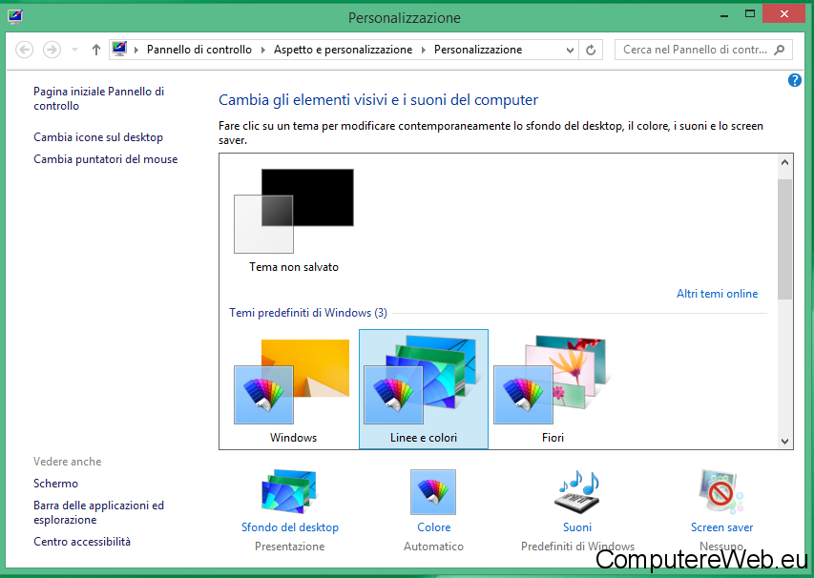Click the Personalizzazione breadcrumb item

coord(478,50)
